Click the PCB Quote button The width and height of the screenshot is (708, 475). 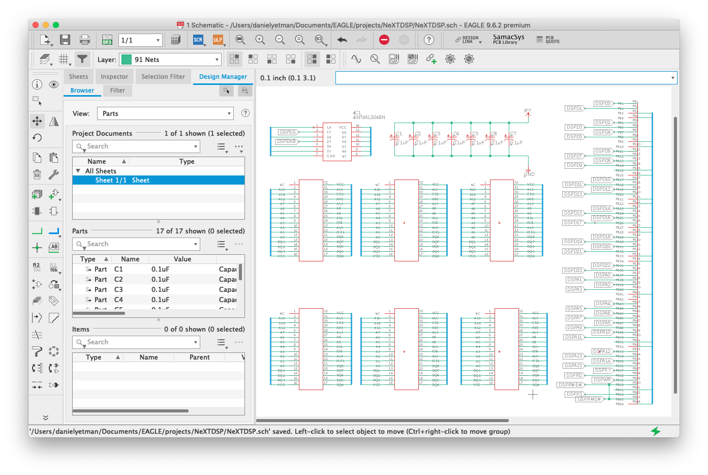pyautogui.click(x=548, y=40)
